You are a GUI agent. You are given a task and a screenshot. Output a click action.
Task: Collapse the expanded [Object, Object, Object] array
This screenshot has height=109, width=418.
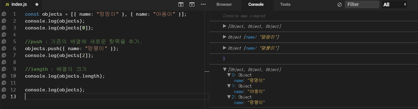pos(225,70)
